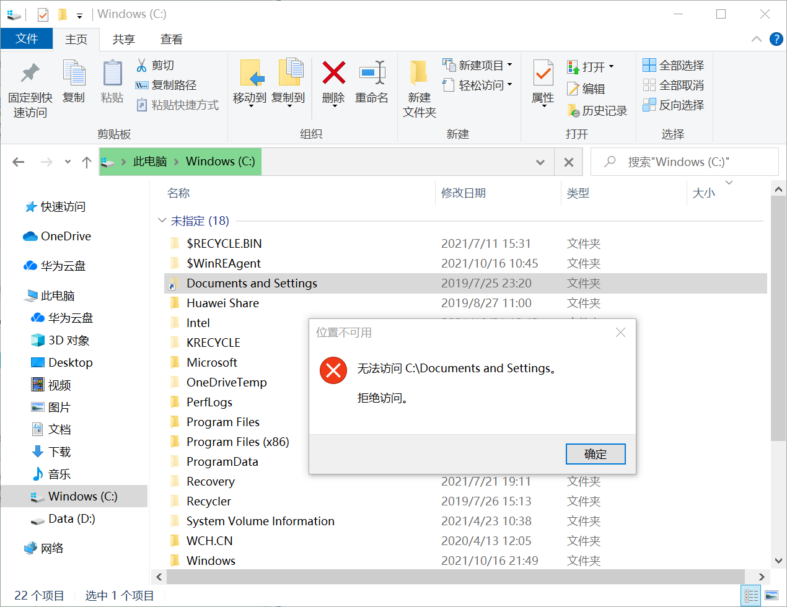Image resolution: width=787 pixels, height=607 pixels.
Task: Click Paste shortcut (粘贴快捷方式)
Action: coord(177,105)
